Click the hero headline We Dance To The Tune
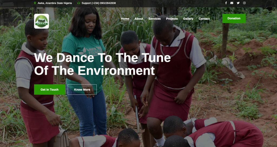This screenshot has width=277, height=147. [x=102, y=58]
